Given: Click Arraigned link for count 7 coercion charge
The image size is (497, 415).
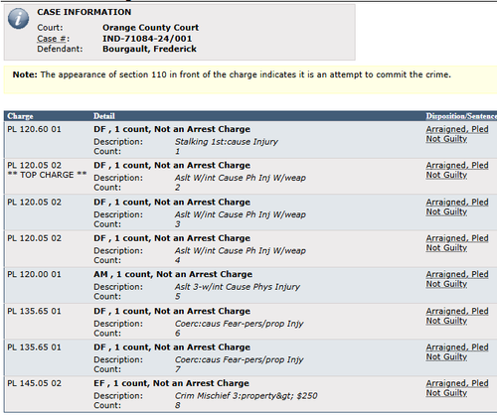Looking at the screenshot, I should coord(457,351).
